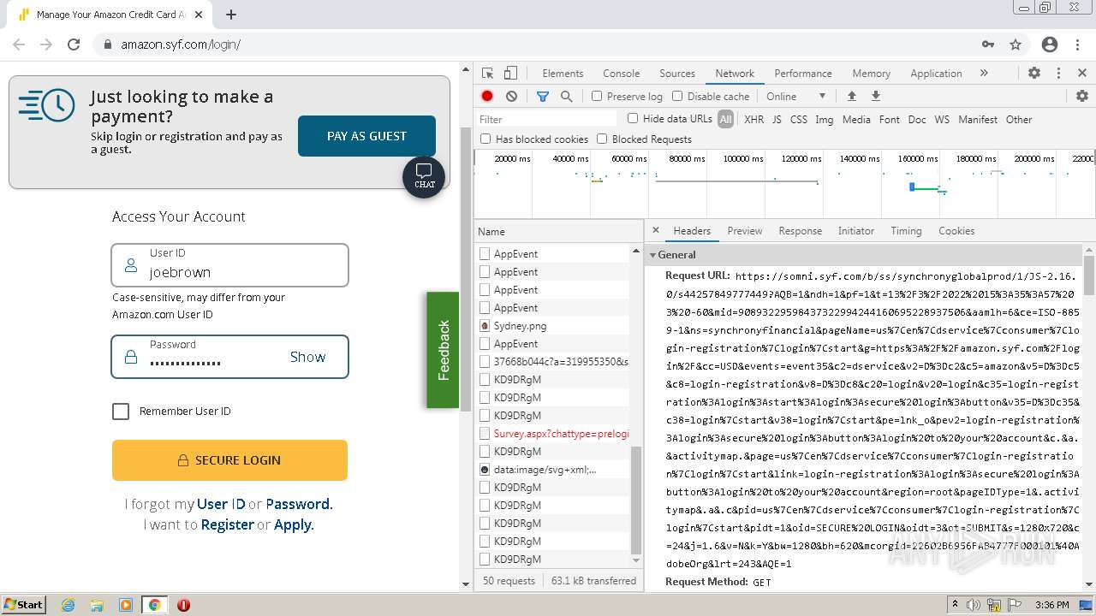1096x616 pixels.
Task: Bookmark this page with the star icon
Action: click(x=1016, y=44)
